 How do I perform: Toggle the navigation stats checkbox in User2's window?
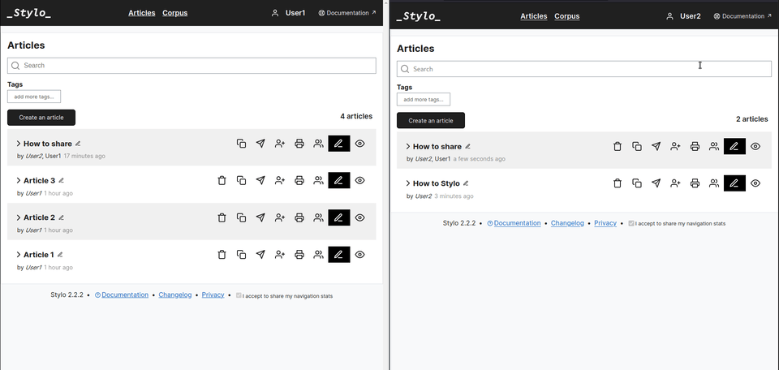tap(631, 222)
